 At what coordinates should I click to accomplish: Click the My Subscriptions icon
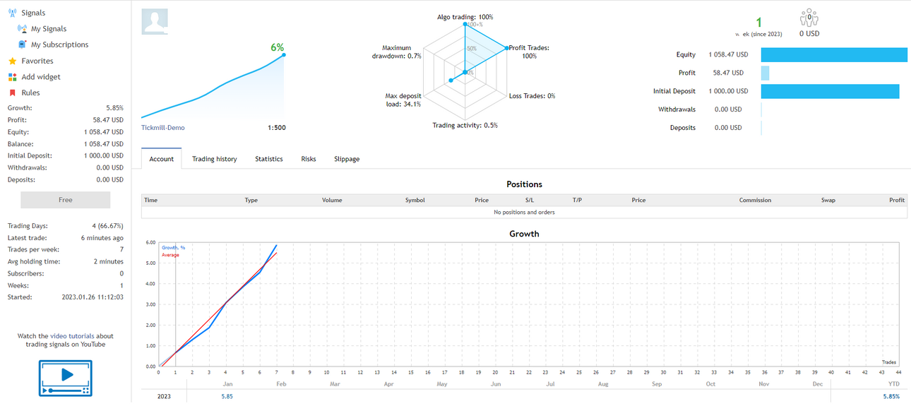point(22,44)
